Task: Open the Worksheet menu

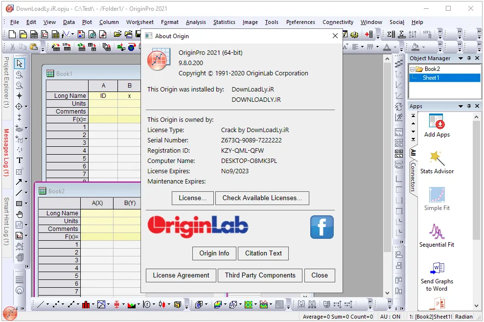Action: [140, 22]
